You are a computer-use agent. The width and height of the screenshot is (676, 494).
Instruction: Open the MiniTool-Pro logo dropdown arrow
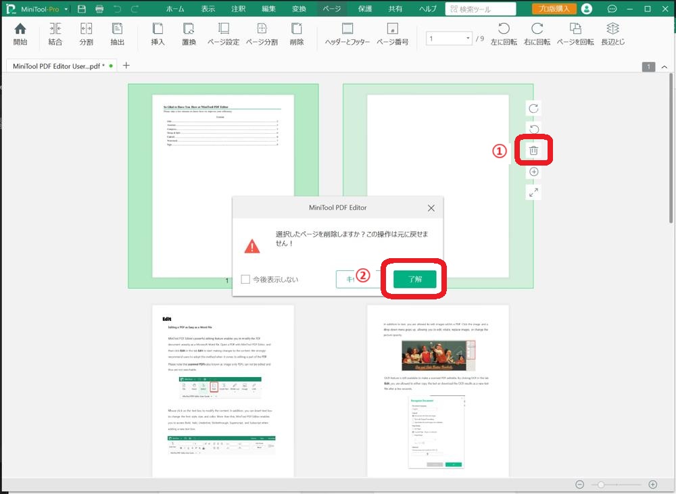click(66, 9)
